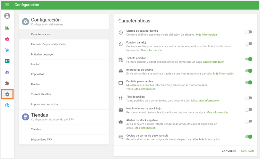
Task: Open the items basket icon in sidebar
Action: pos(7,39)
